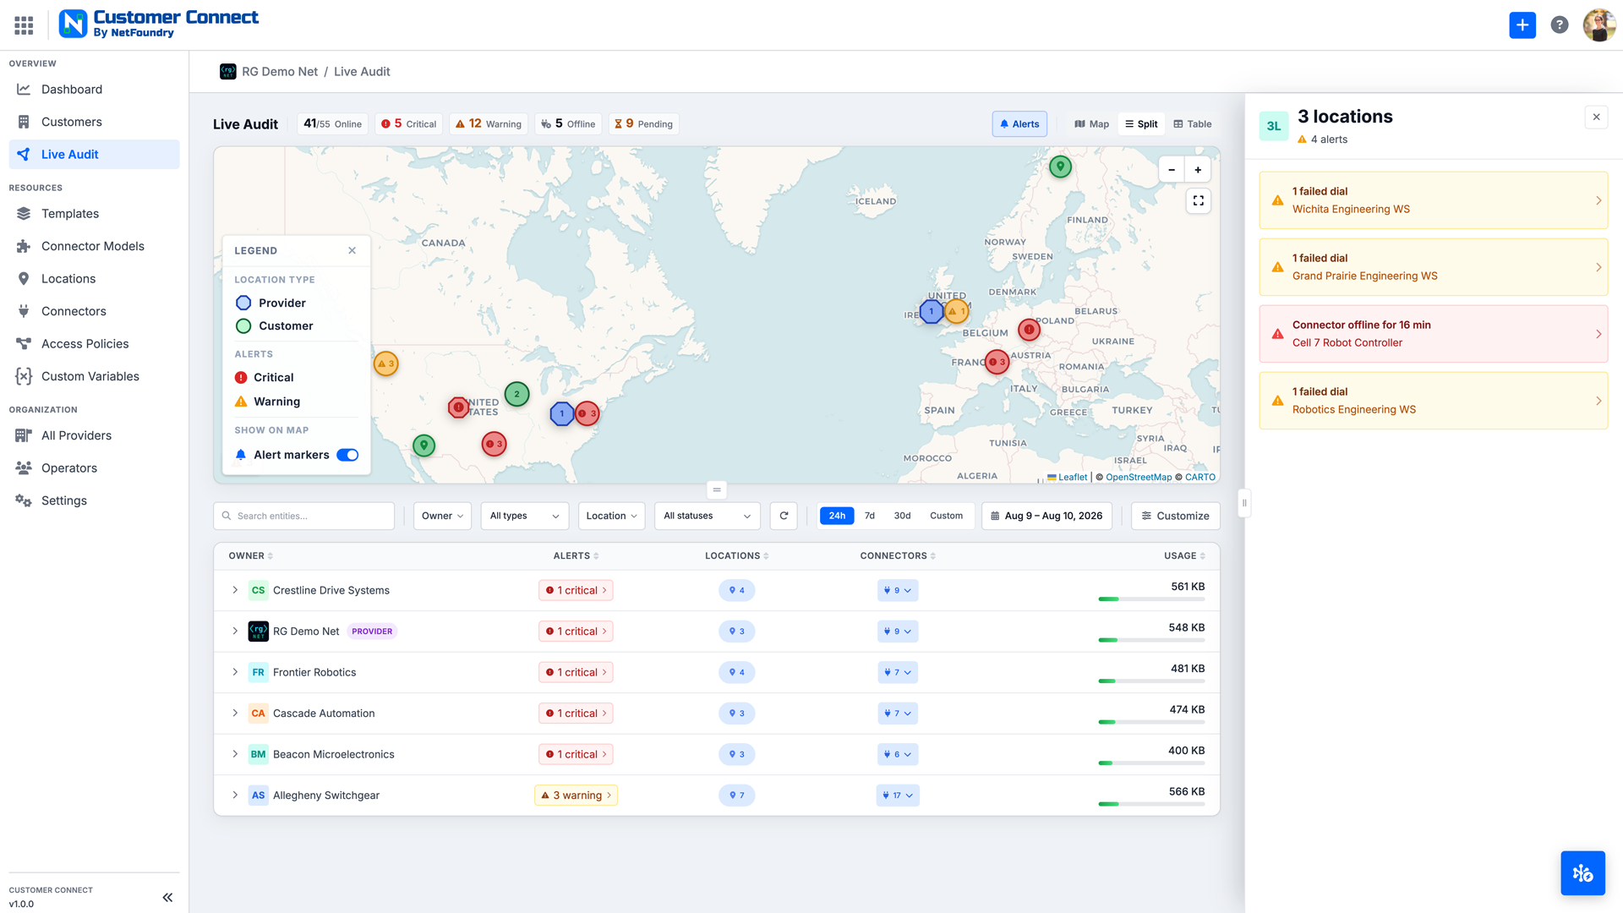Select the 30d time range
The height and width of the screenshot is (913, 1623).
point(902,516)
